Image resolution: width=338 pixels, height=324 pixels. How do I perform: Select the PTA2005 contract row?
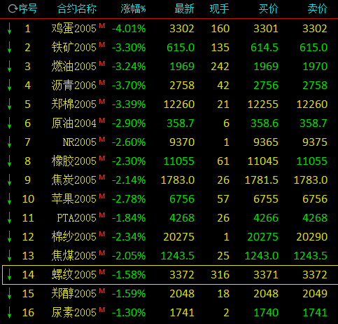pos(169,218)
